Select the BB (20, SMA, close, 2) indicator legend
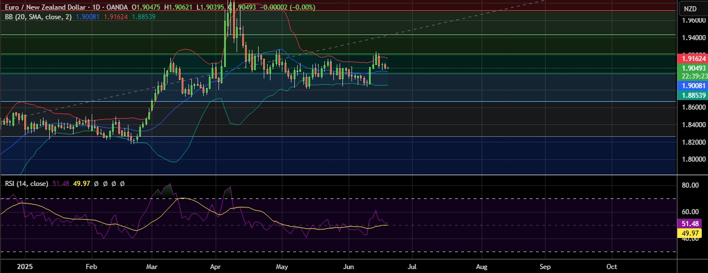The image size is (708, 273). 38,17
